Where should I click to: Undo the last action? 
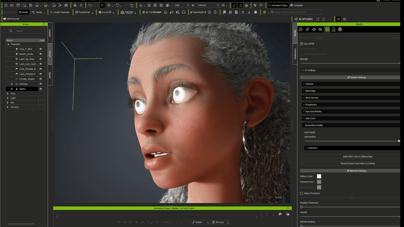click(x=90, y=5)
